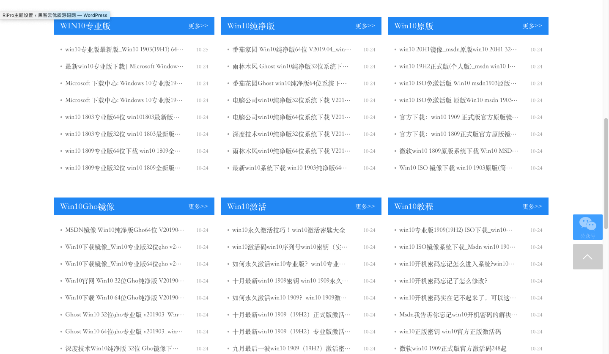Open 更多>> in Win10原版 section
The height and width of the screenshot is (354, 609).
pos(532,26)
